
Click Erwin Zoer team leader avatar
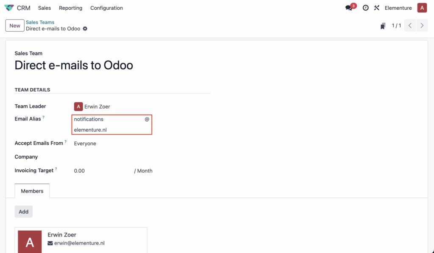coord(78,106)
